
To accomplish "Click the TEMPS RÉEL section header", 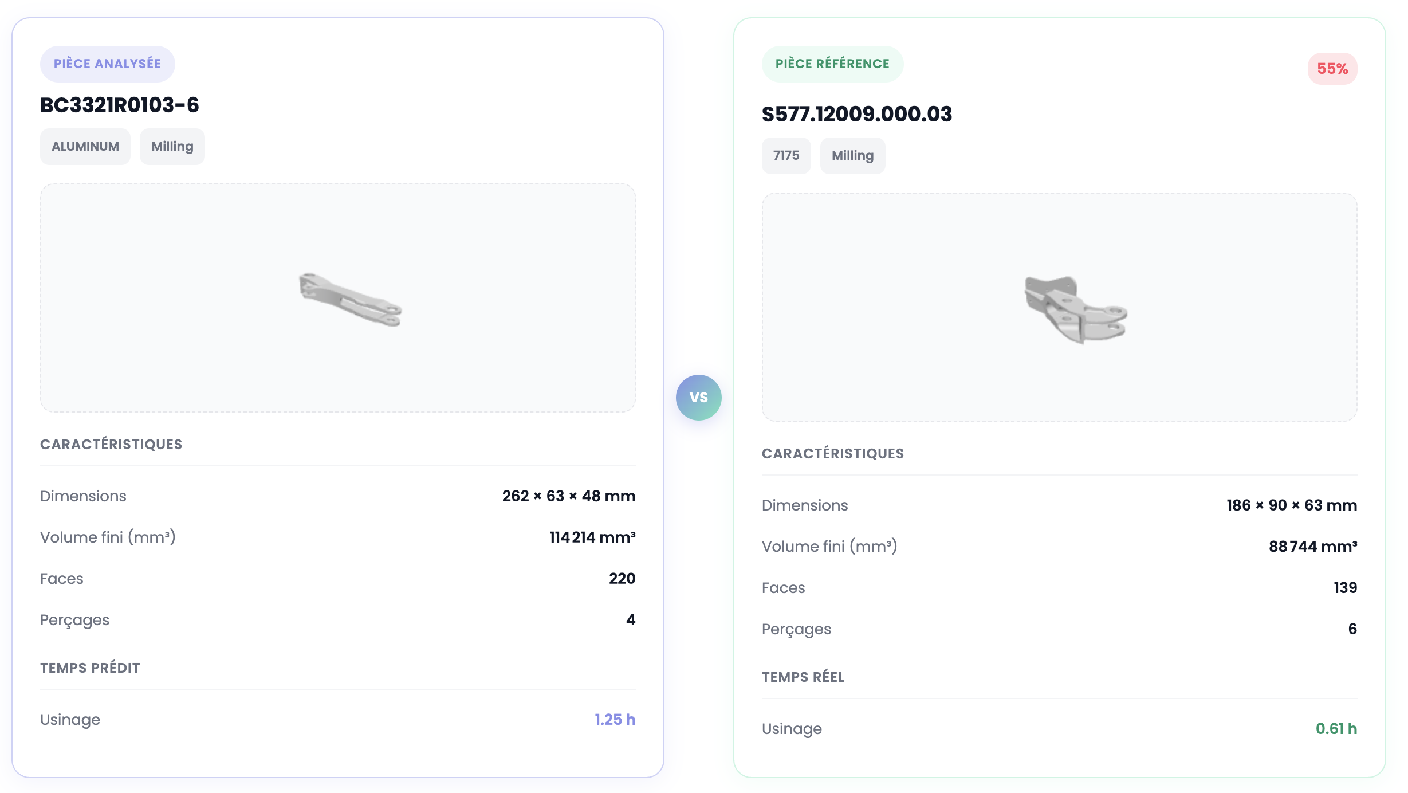I will (x=803, y=677).
